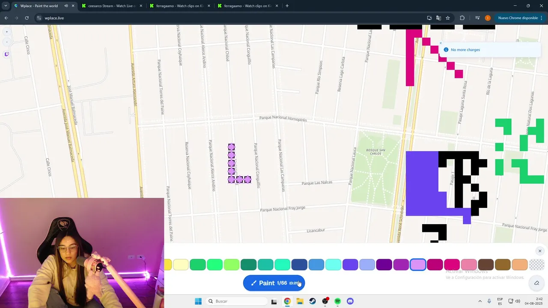Open the Windows Start menu
The height and width of the screenshot is (308, 548).
tap(198, 301)
